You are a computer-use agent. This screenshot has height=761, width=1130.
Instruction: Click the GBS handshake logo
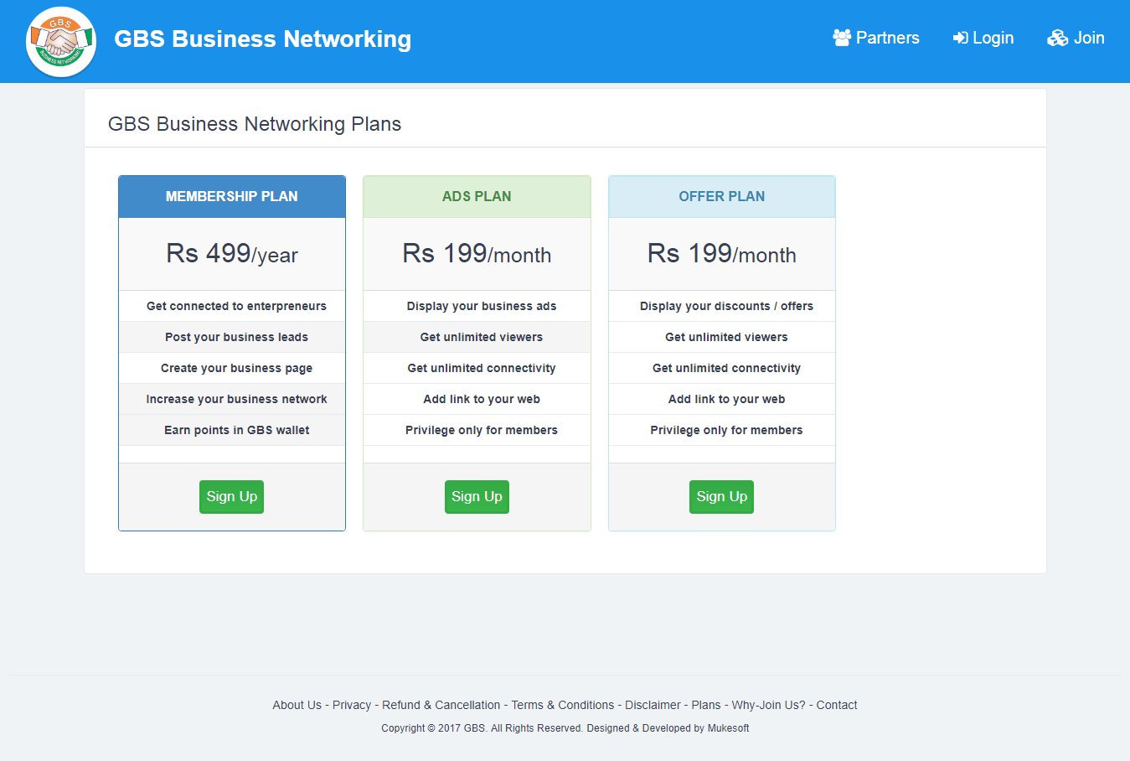61,41
